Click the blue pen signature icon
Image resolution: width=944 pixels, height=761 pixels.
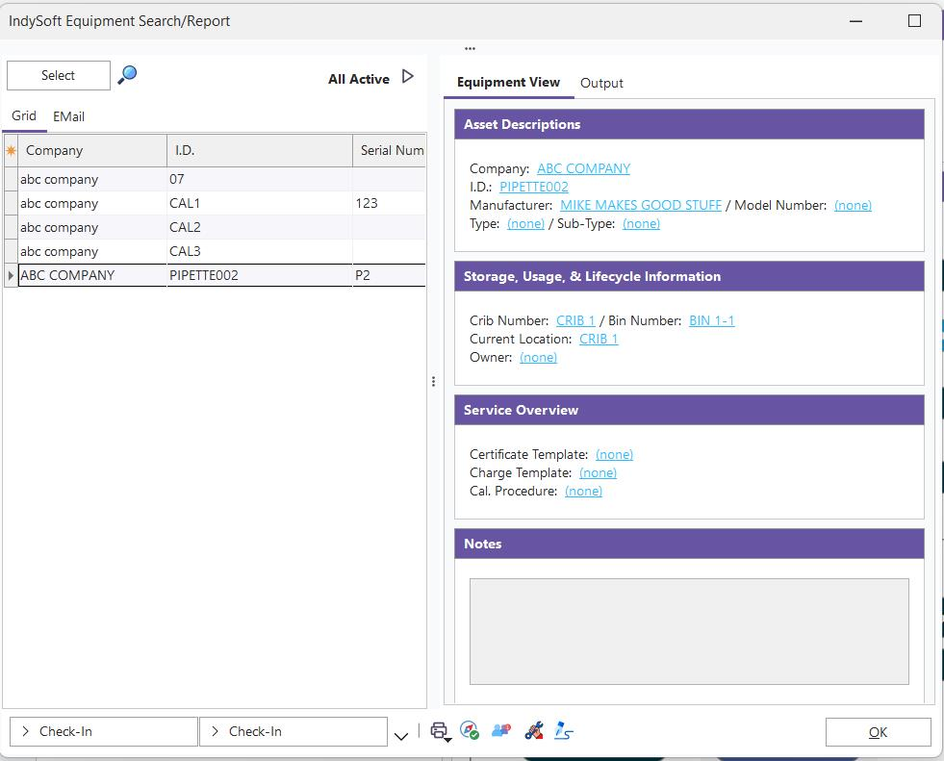tap(565, 731)
